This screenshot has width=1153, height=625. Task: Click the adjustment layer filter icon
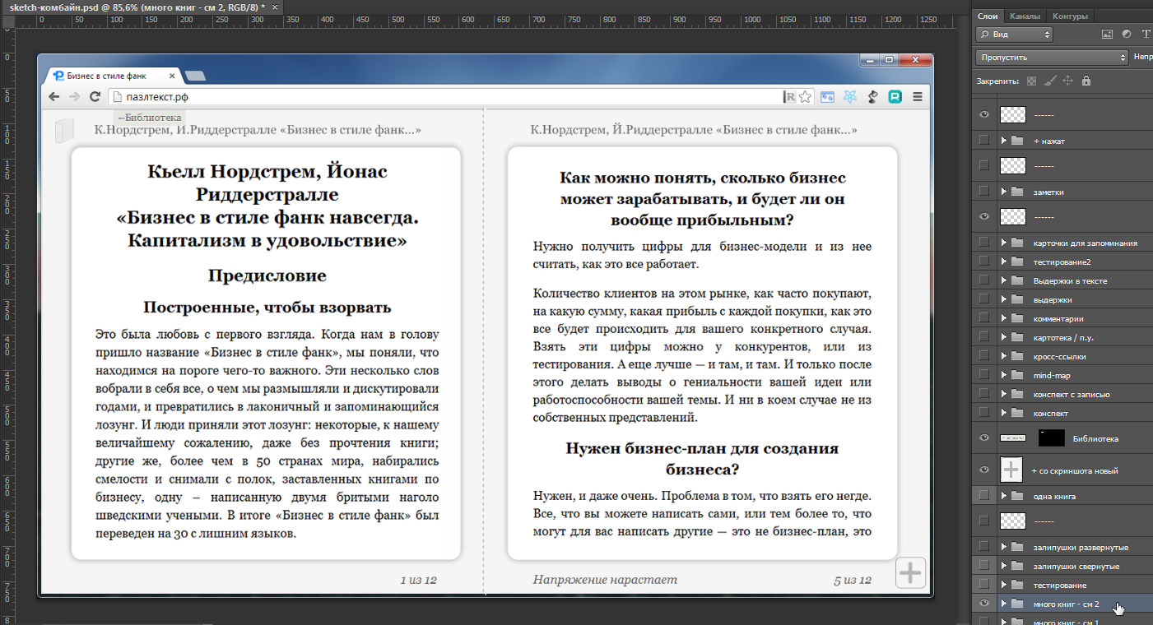[1126, 35]
